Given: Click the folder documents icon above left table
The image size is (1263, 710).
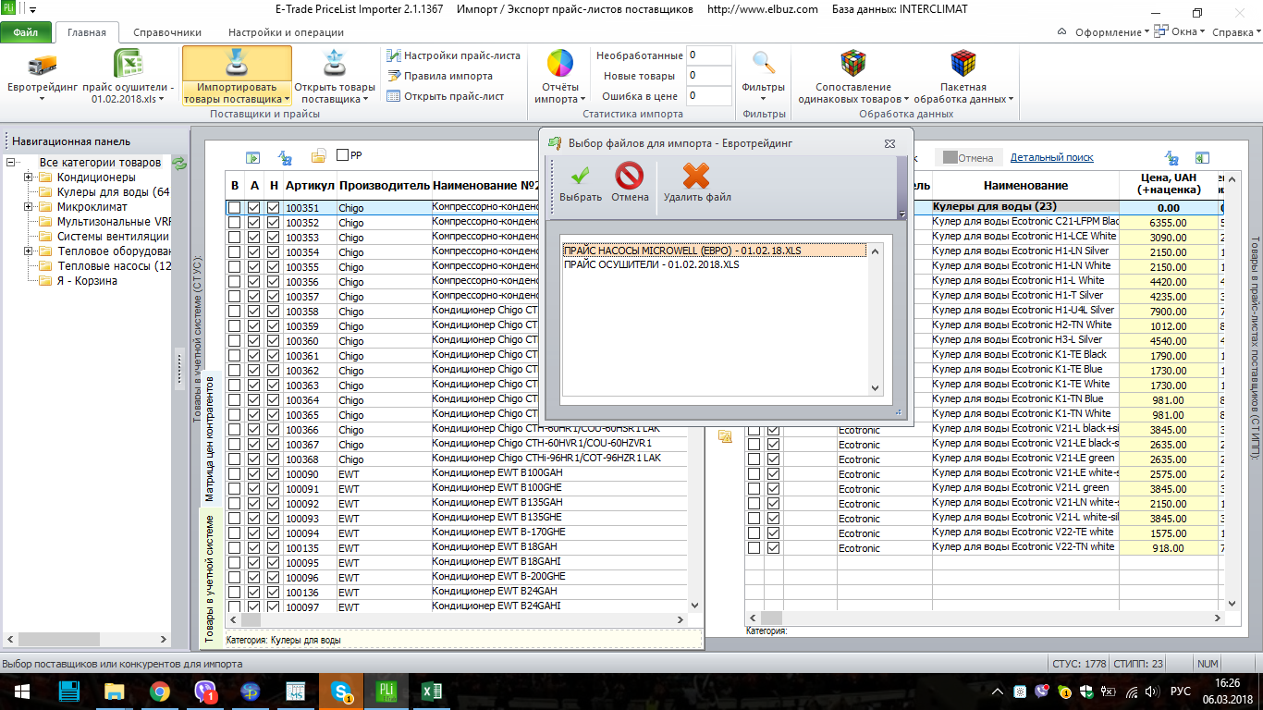Looking at the screenshot, I should click(x=318, y=156).
